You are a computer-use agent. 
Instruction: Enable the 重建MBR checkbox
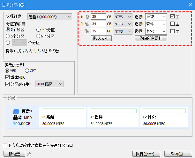8,77
